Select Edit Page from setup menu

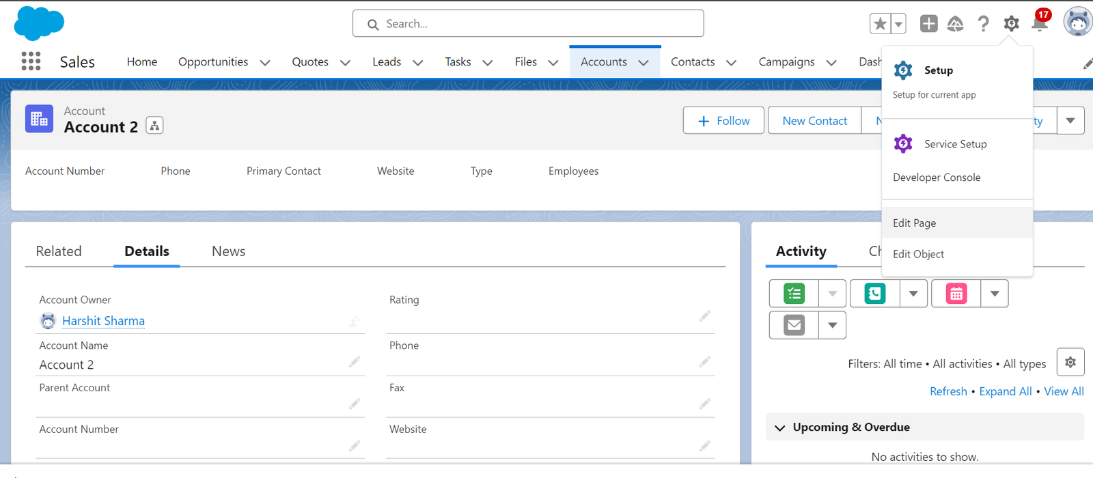(x=914, y=223)
